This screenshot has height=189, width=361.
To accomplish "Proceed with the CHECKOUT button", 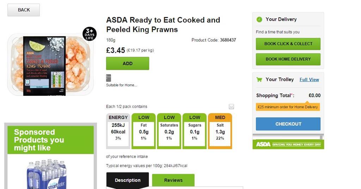I will pos(288,124).
